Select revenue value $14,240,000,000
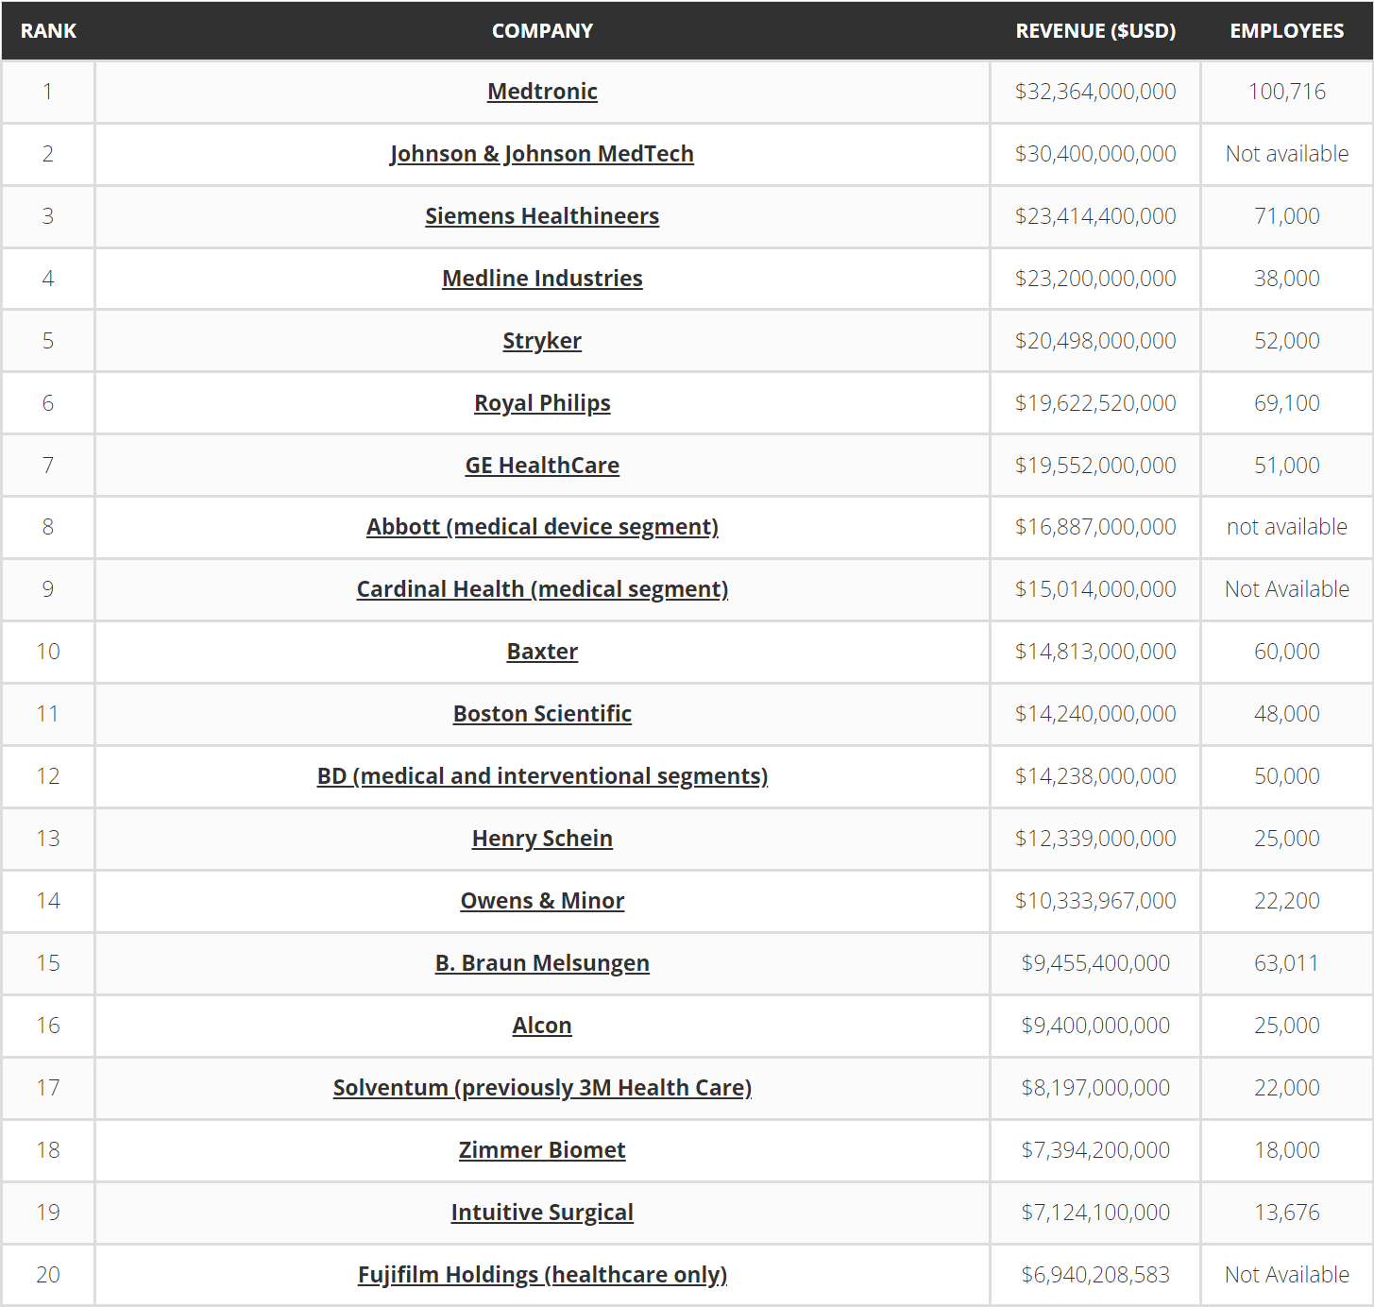The image size is (1374, 1307). tap(1095, 714)
